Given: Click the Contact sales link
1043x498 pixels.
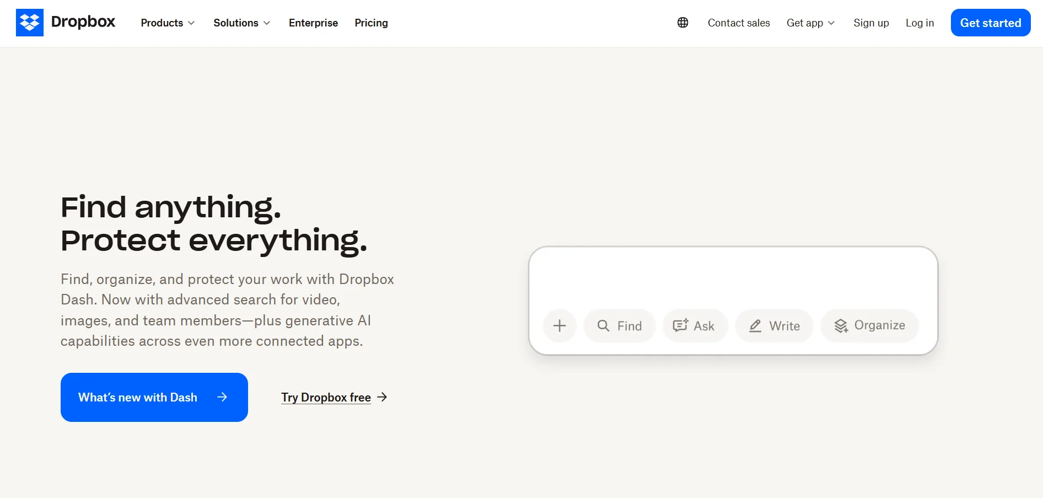Looking at the screenshot, I should [739, 23].
